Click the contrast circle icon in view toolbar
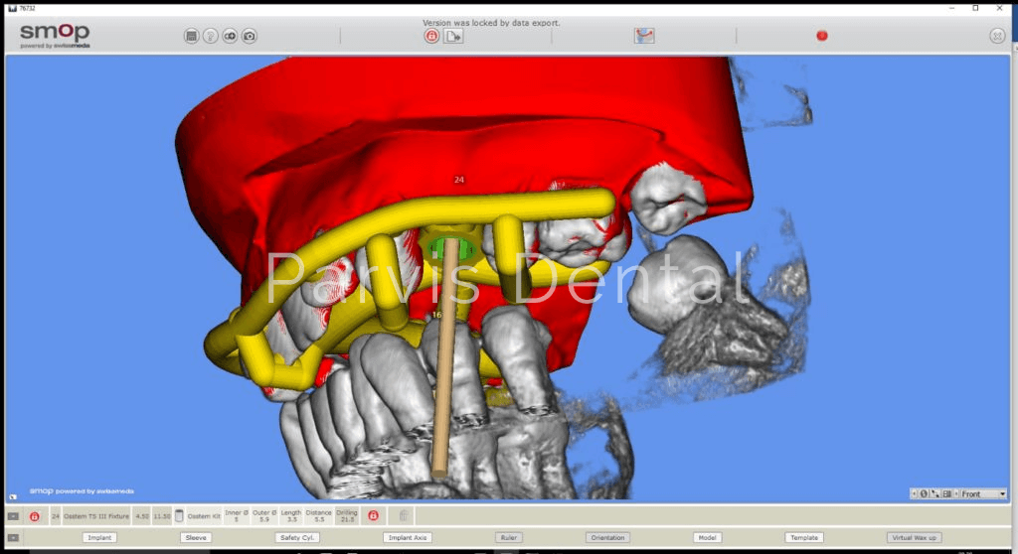The image size is (1018, 554). (x=924, y=493)
